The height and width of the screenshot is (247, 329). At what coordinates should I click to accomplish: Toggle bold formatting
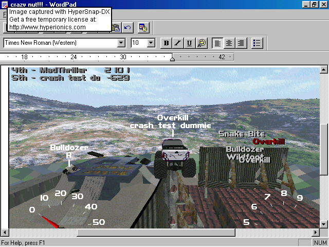tap(166, 43)
